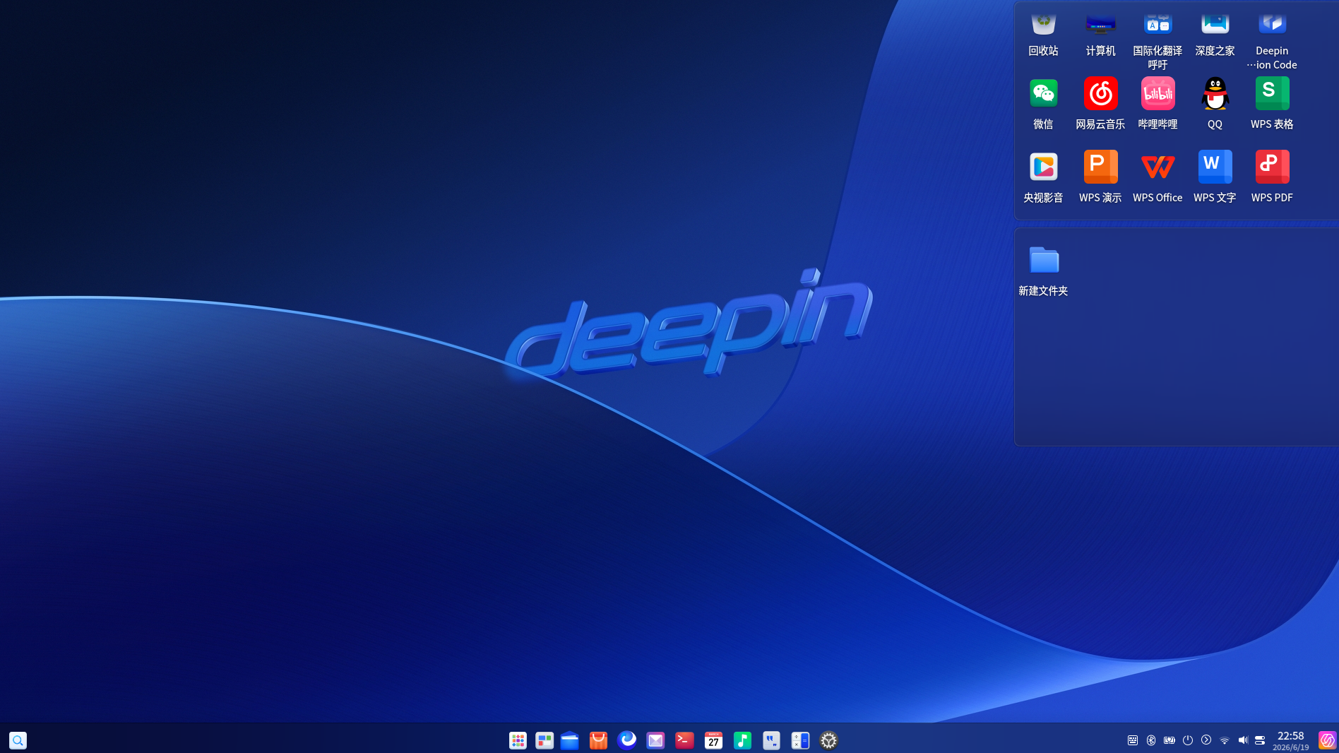Open the power button tray menu
The height and width of the screenshot is (753, 1339).
(x=1188, y=740)
